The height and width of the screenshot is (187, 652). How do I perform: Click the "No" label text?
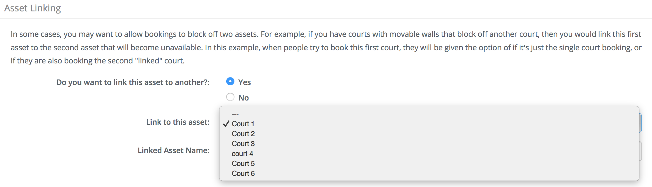tap(244, 98)
